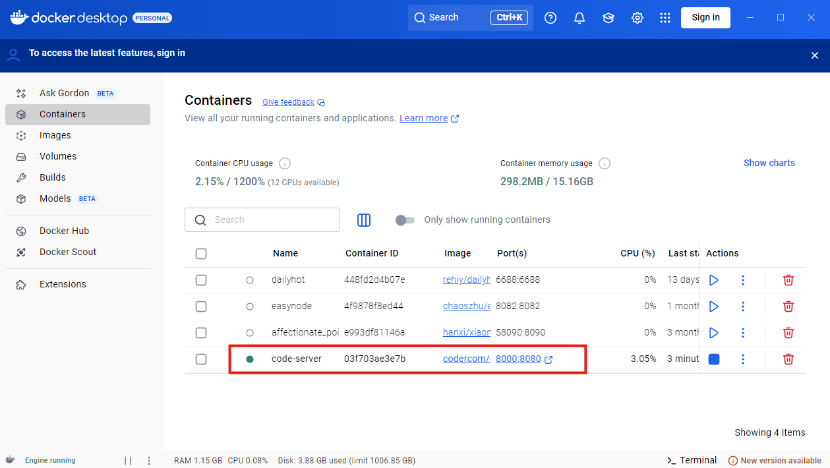The height and width of the screenshot is (468, 830).
Task: Open the Learning center graduation cap icon
Action: [608, 18]
